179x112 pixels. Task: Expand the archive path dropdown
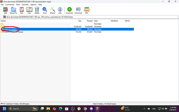click(x=177, y=17)
